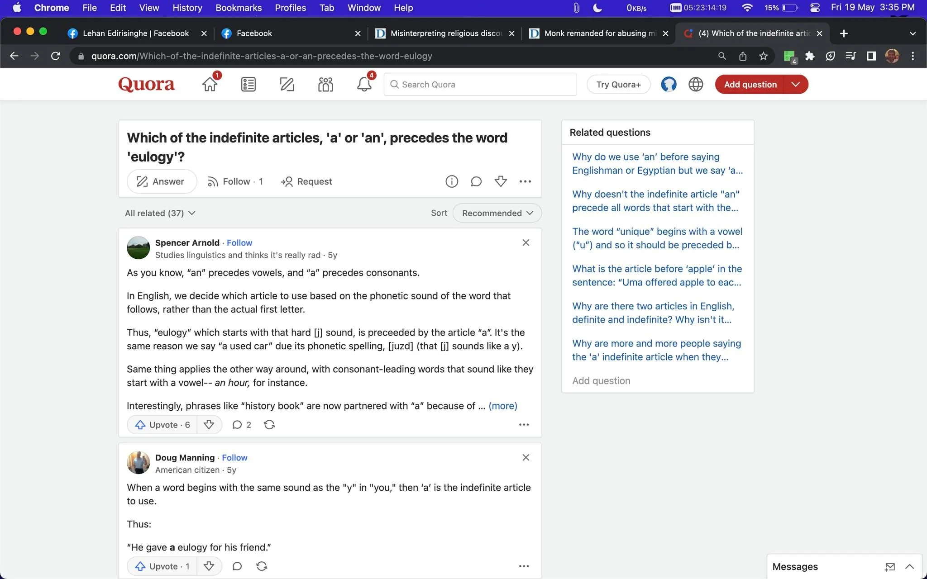The image size is (927, 579).
Task: Click the question info icon
Action: tap(452, 181)
